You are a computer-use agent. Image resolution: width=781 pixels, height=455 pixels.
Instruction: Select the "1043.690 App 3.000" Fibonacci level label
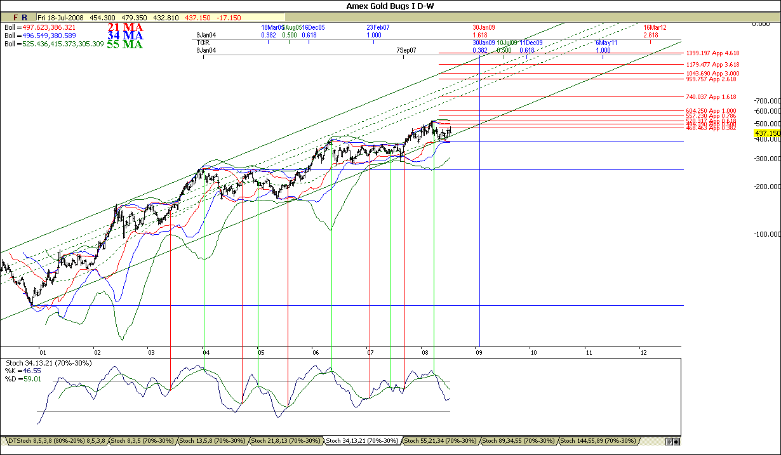tap(712, 74)
